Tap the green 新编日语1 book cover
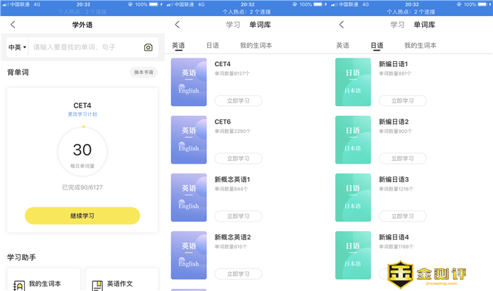 click(353, 82)
